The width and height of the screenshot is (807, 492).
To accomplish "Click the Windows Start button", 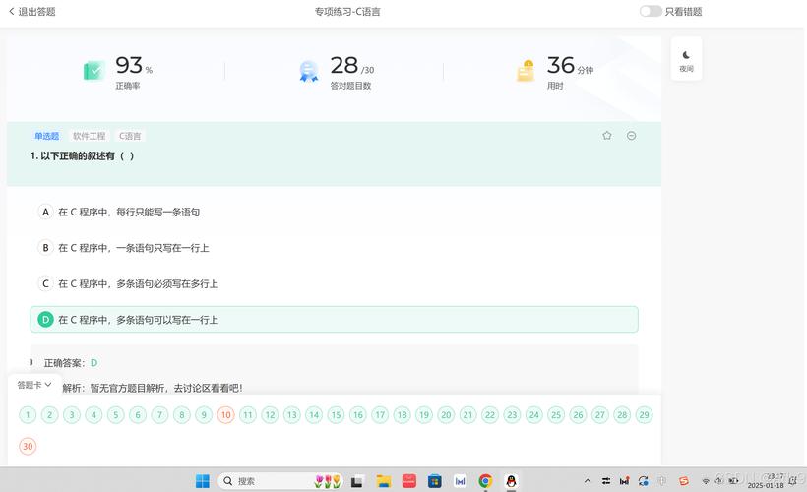I will click(x=202, y=481).
